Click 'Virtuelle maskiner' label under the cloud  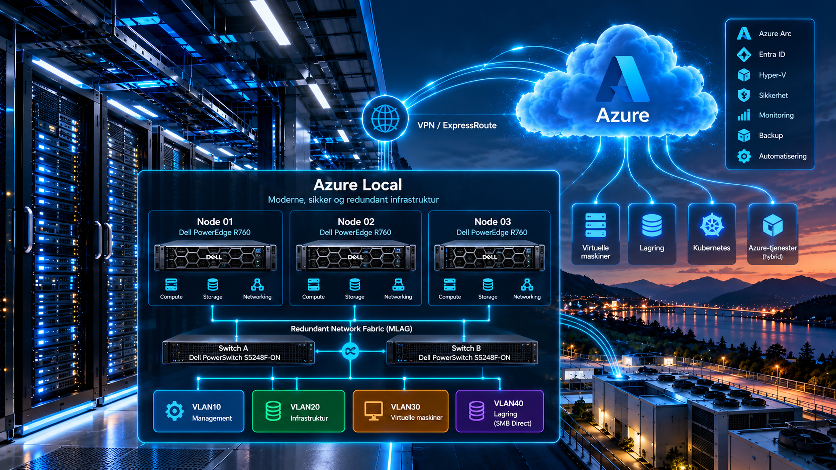596,252
